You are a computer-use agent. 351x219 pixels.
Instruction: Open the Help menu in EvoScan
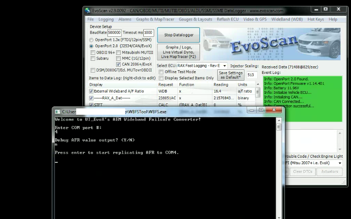point(333,19)
